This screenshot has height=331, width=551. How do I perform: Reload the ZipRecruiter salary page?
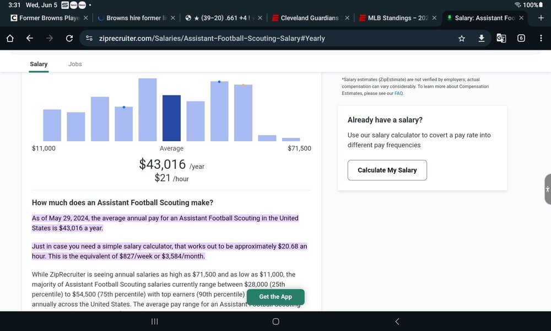(69, 39)
